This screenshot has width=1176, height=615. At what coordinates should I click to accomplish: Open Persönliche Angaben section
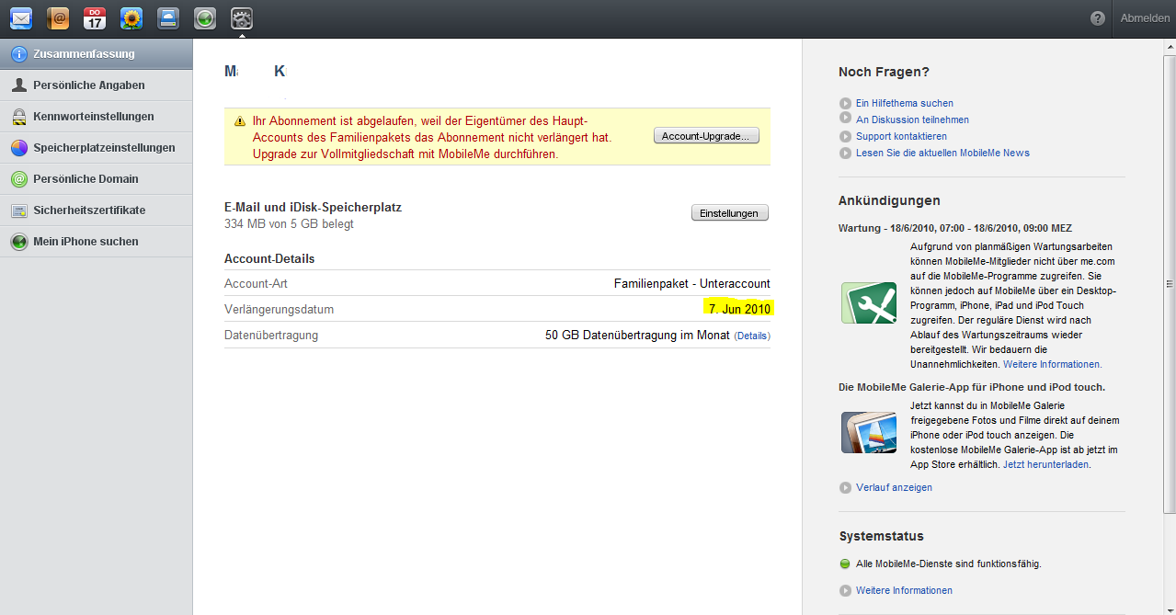click(x=88, y=85)
